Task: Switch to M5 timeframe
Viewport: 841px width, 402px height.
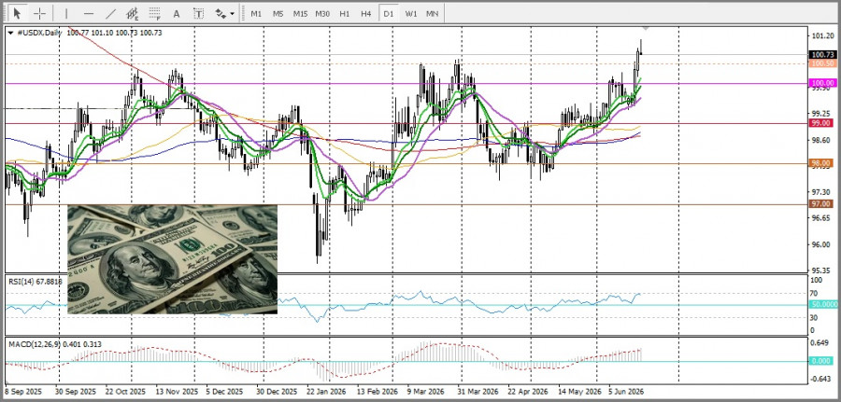Action: point(278,13)
